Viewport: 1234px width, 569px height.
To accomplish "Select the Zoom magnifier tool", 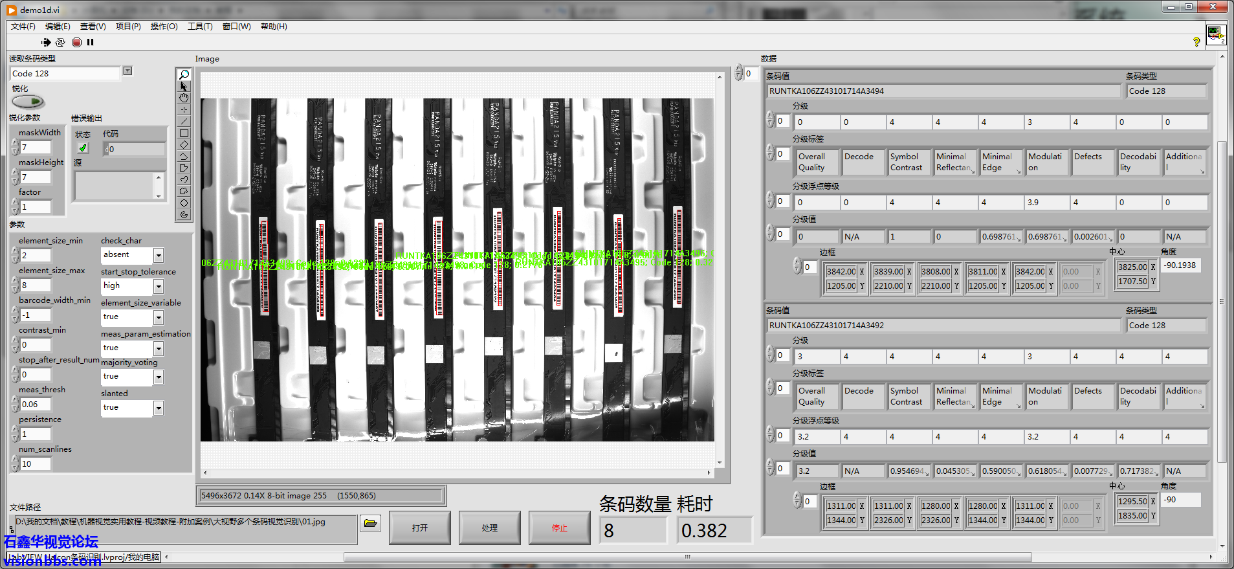I will [x=184, y=74].
